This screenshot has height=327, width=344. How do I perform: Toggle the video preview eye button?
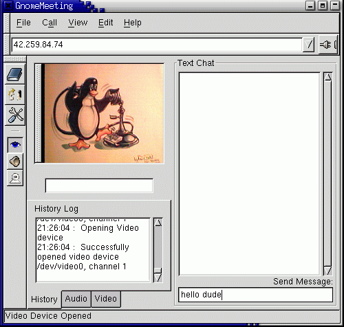click(15, 145)
